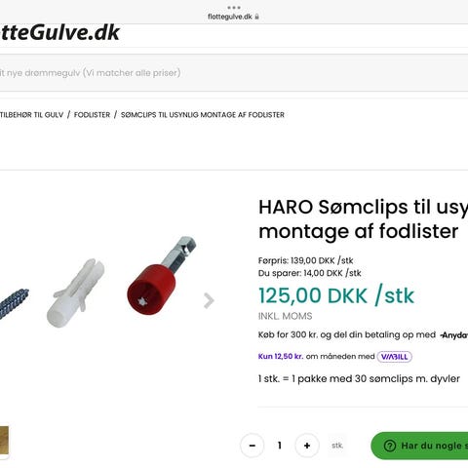
Task: Decrease quantity with the minus button
Action: click(x=253, y=446)
